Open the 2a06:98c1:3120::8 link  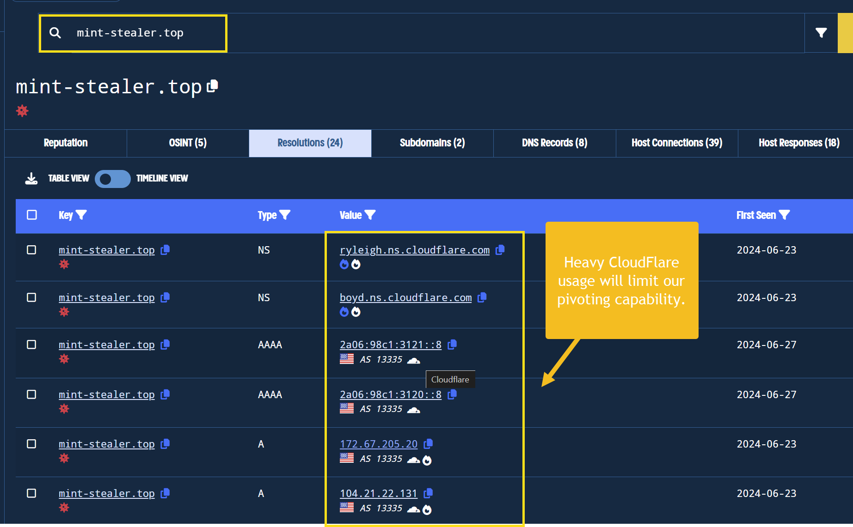point(391,394)
